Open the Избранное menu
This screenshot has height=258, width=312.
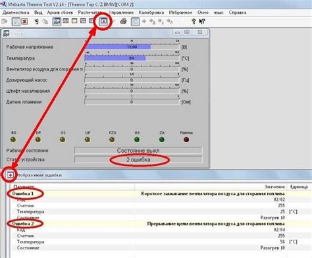180,13
